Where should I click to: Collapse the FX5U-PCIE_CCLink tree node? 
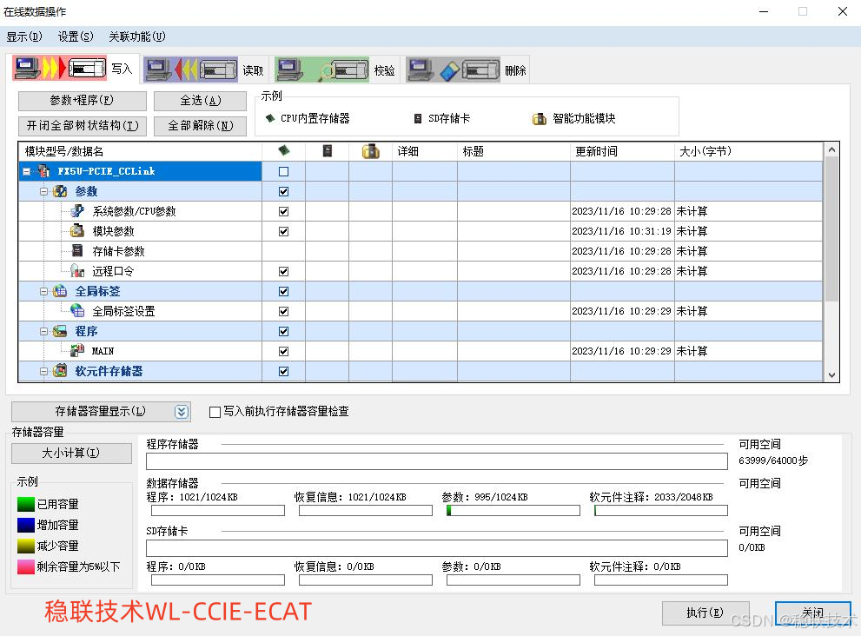pos(26,172)
